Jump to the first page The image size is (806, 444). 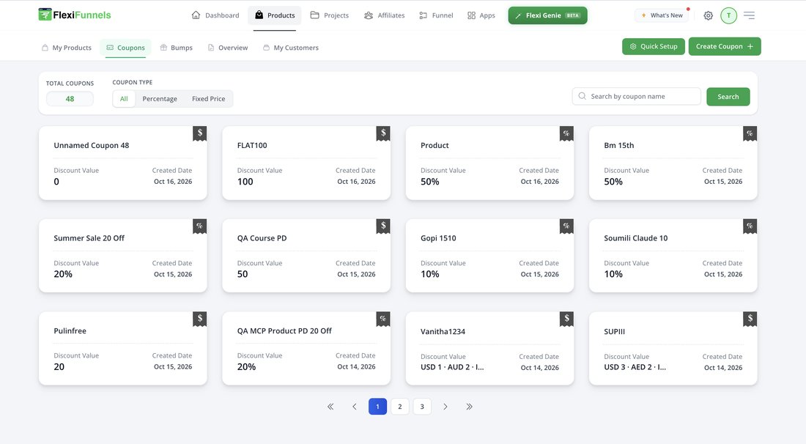coord(330,407)
